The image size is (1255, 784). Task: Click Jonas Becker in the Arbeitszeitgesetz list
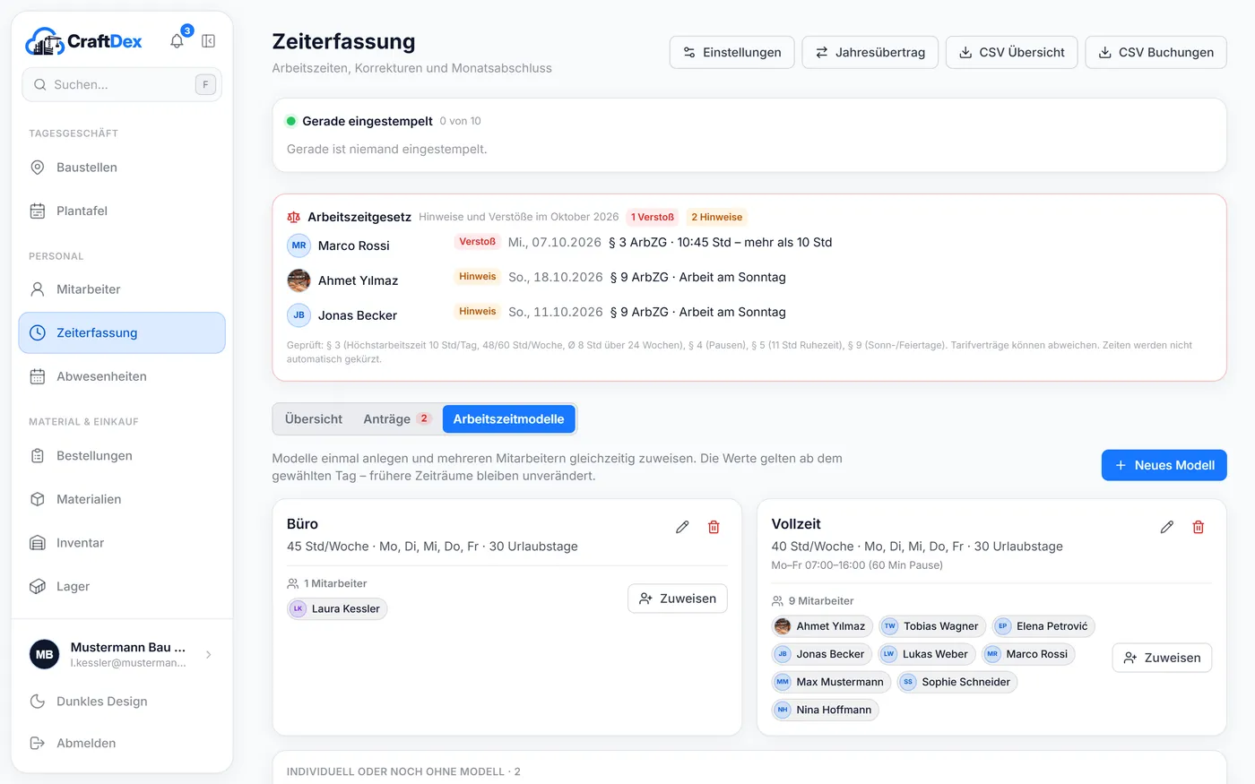click(357, 315)
